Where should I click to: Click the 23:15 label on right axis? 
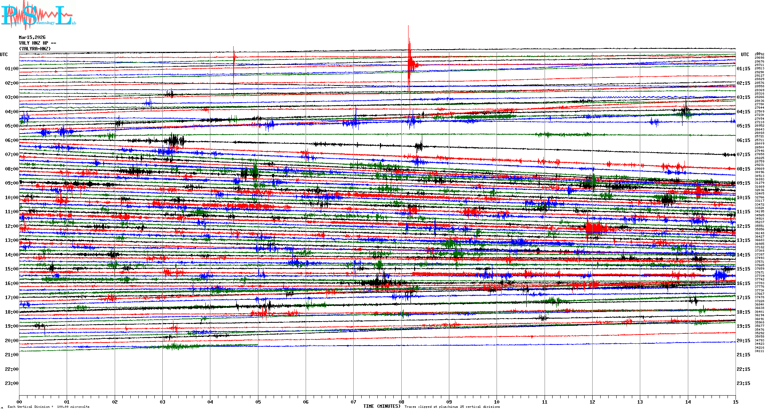click(x=743, y=383)
